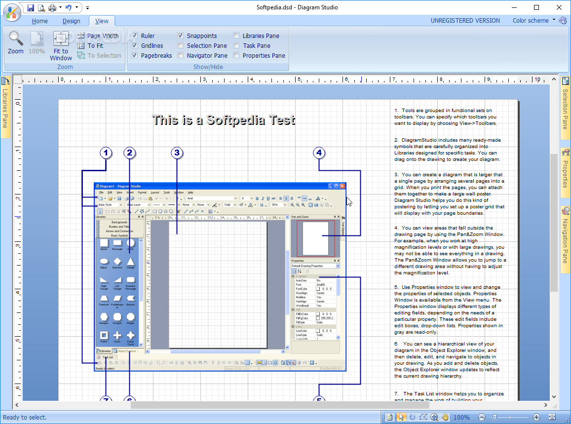Image resolution: width=571 pixels, height=424 pixels.
Task: Click the To Fit zoom icon
Action: [81, 45]
